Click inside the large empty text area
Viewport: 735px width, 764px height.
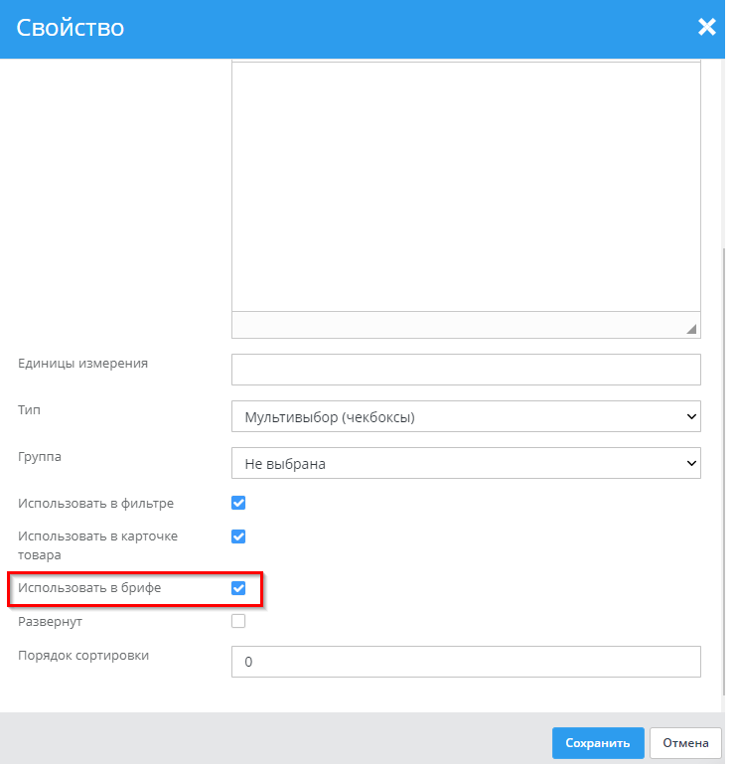click(466, 186)
